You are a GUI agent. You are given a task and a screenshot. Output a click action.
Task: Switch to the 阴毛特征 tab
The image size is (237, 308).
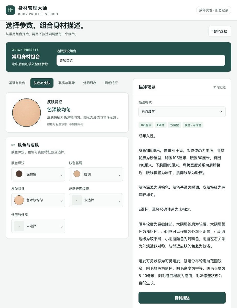coord(111,83)
